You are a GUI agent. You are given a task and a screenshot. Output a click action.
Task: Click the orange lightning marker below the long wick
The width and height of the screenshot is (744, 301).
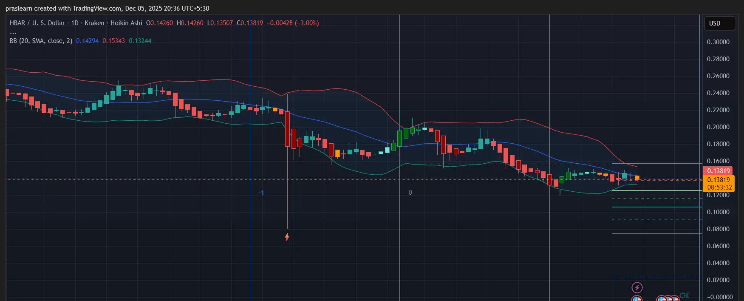coord(287,237)
